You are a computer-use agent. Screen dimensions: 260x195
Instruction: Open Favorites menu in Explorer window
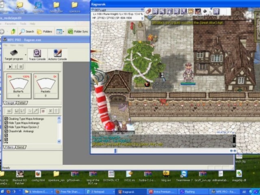[11, 24]
